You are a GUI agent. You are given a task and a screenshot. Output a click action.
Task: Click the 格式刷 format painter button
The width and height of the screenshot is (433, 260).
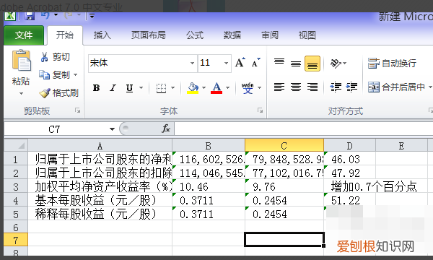point(59,93)
